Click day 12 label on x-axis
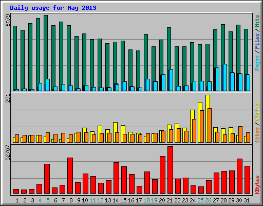The width and height of the screenshot is (263, 206). coord(100,200)
